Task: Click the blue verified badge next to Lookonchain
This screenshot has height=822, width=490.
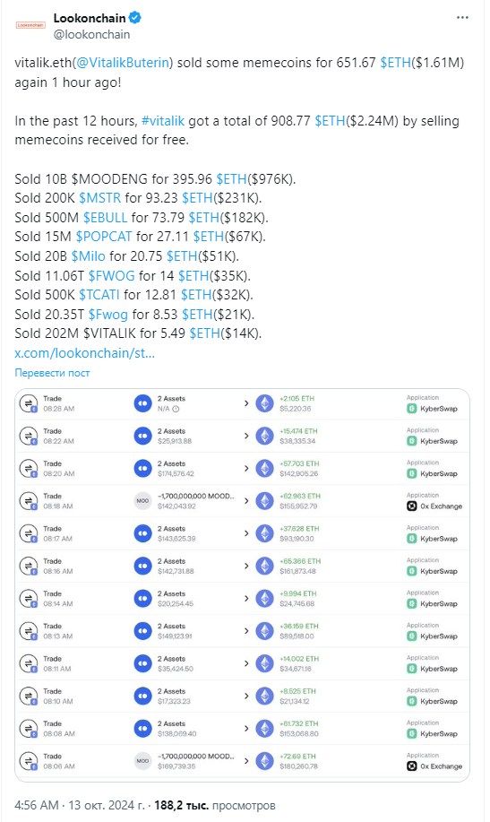Action: click(x=135, y=18)
